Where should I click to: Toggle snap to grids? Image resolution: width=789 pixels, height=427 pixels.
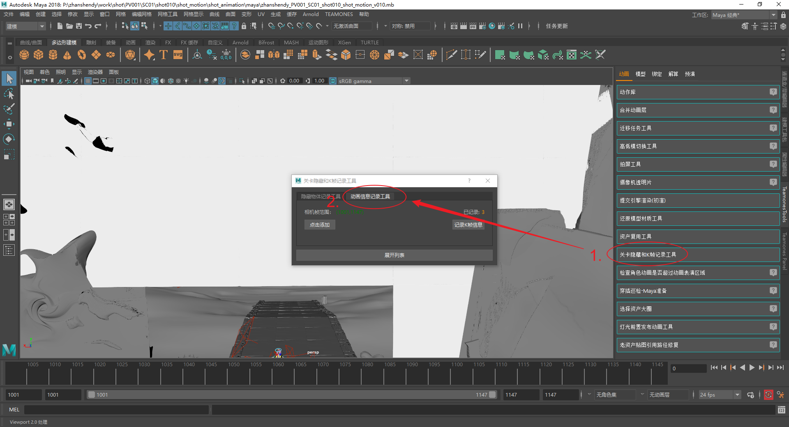tap(271, 26)
